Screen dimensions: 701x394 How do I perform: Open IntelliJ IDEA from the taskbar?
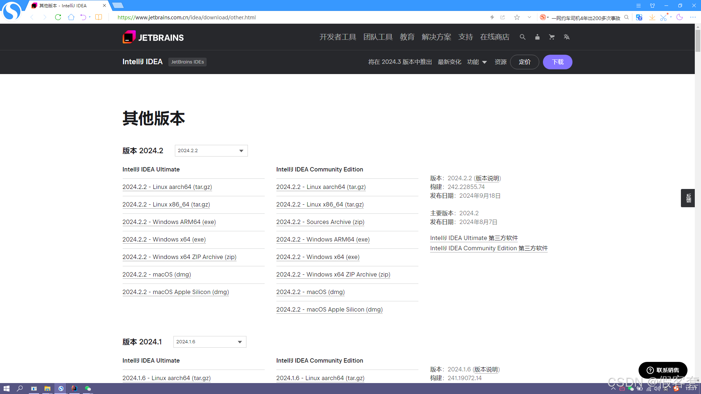tap(74, 389)
